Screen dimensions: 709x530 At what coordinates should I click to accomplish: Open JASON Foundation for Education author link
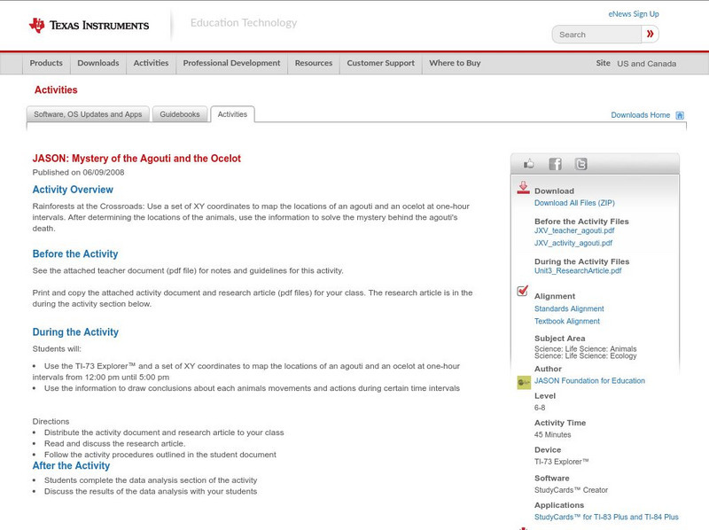click(589, 381)
